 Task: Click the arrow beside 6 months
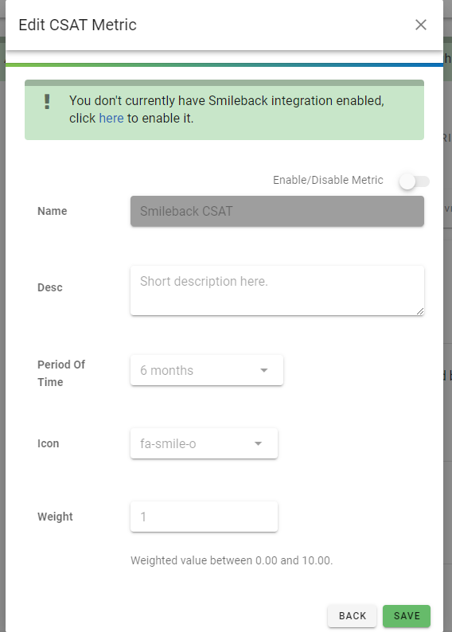click(x=264, y=370)
